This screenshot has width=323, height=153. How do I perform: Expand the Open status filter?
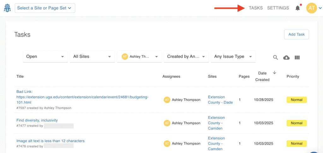click(x=45, y=57)
